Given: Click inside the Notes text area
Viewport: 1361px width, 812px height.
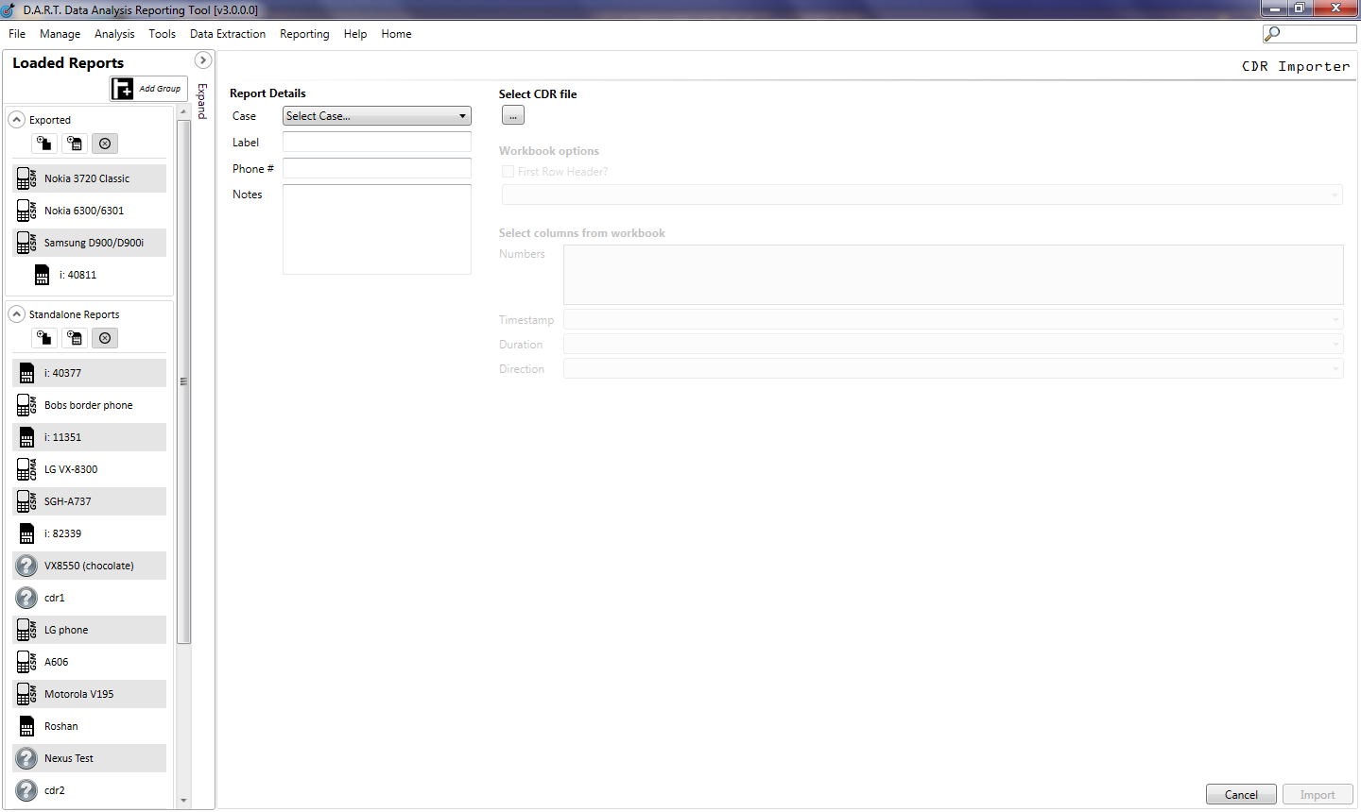Looking at the screenshot, I should point(377,229).
